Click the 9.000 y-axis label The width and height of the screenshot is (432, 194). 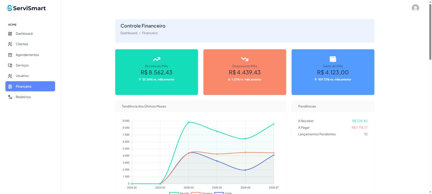126,121
